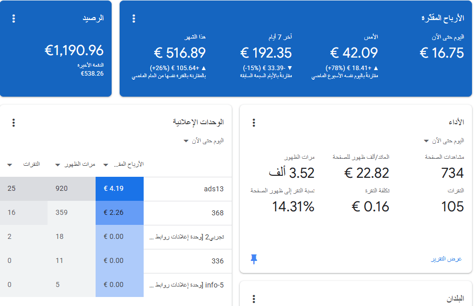The image size is (475, 306).
Task: Open the estimated earnings column sort dropdown
Action: tap(105, 165)
